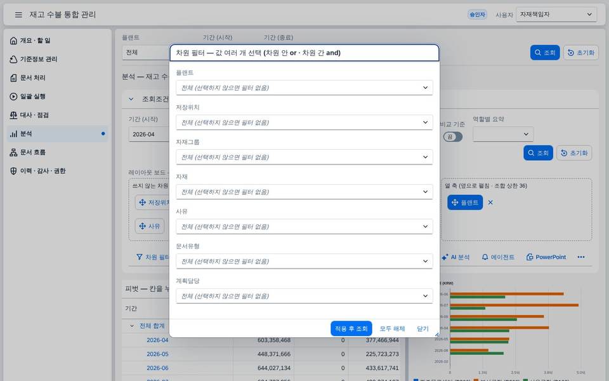Open 대사 · 점검 in sidebar
The image size is (609, 381).
point(58,115)
